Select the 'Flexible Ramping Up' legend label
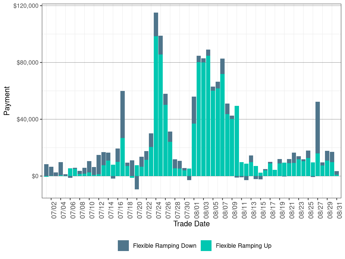Image resolution: width=345 pixels, height=259 pixels. 244,246
